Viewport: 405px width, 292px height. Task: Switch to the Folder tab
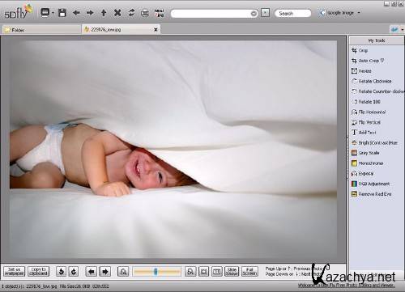tap(40, 30)
